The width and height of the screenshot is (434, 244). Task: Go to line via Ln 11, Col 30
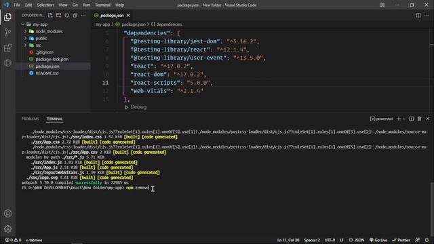click(x=288, y=240)
